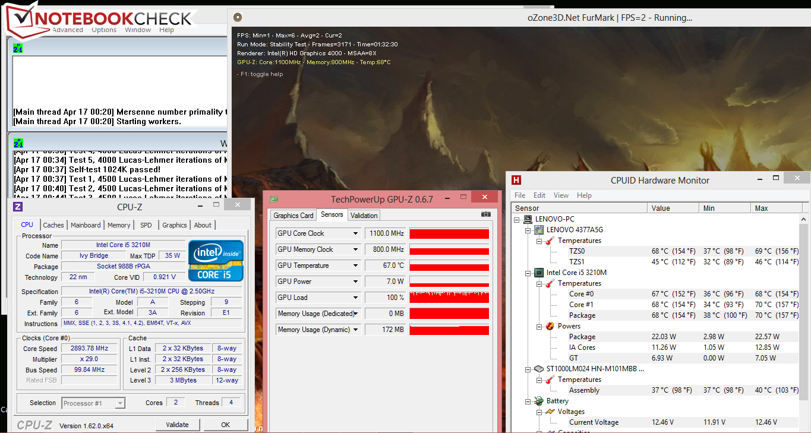This screenshot has width=811, height=433.
Task: Click the HWMonitor red H title icon
Action: click(517, 180)
